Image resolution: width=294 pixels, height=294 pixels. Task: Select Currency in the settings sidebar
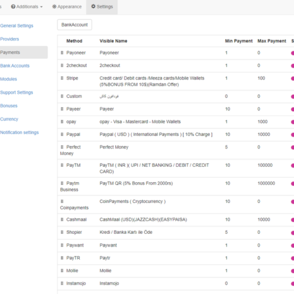click(x=9, y=119)
